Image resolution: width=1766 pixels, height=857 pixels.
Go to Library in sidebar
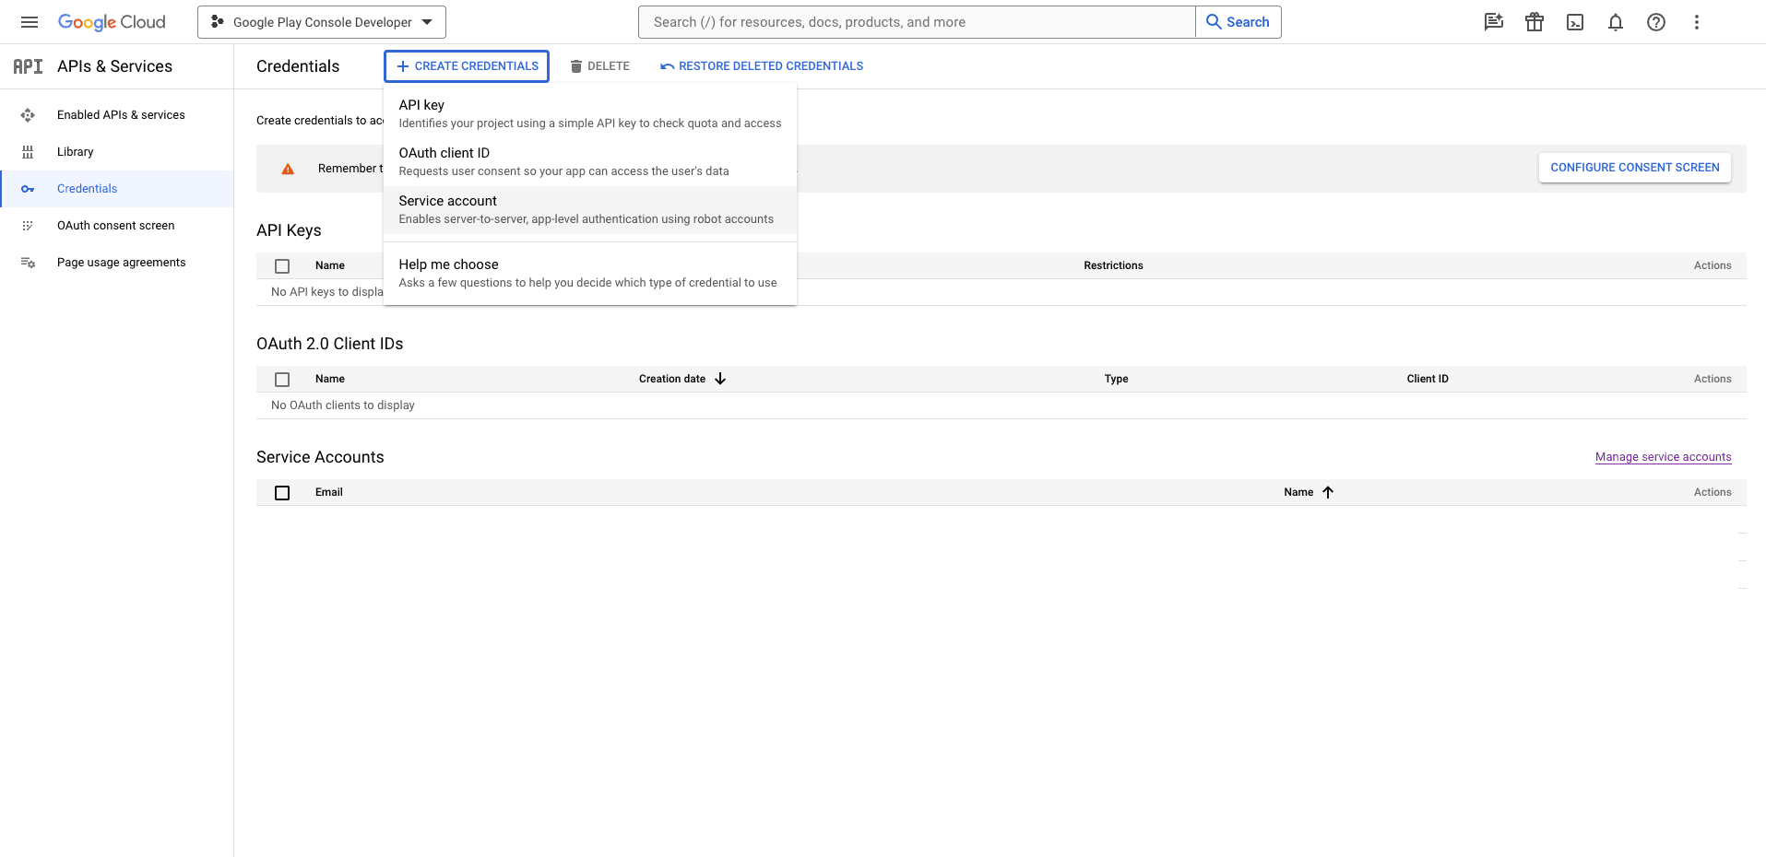(x=75, y=152)
